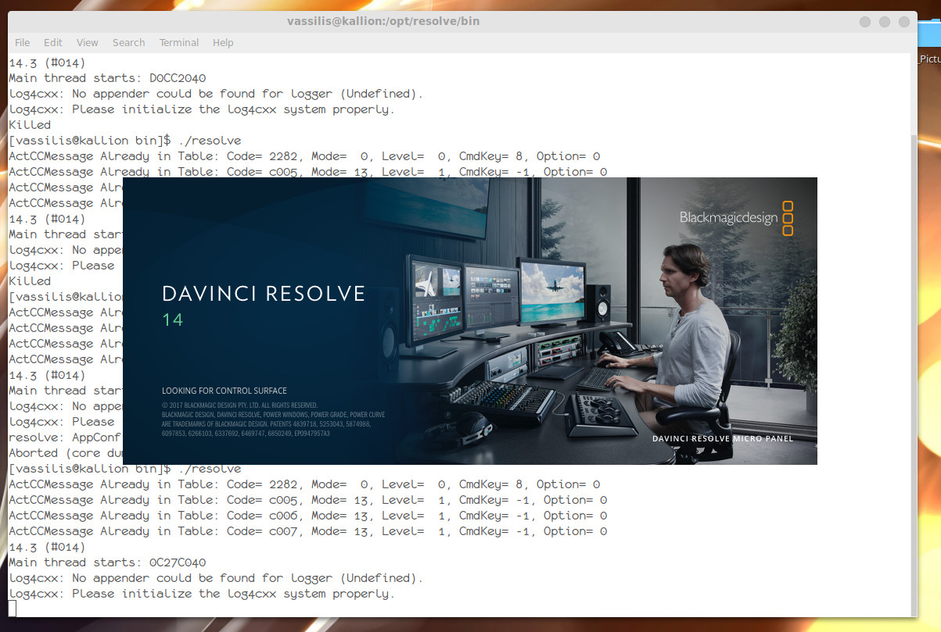Click the terminal cursor at last line
The width and height of the screenshot is (941, 632).
(12, 609)
